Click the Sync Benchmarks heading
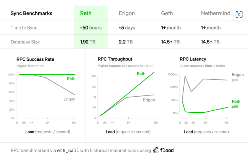Screen dimensions: 252x158 pyautogui.click(x=32, y=13)
